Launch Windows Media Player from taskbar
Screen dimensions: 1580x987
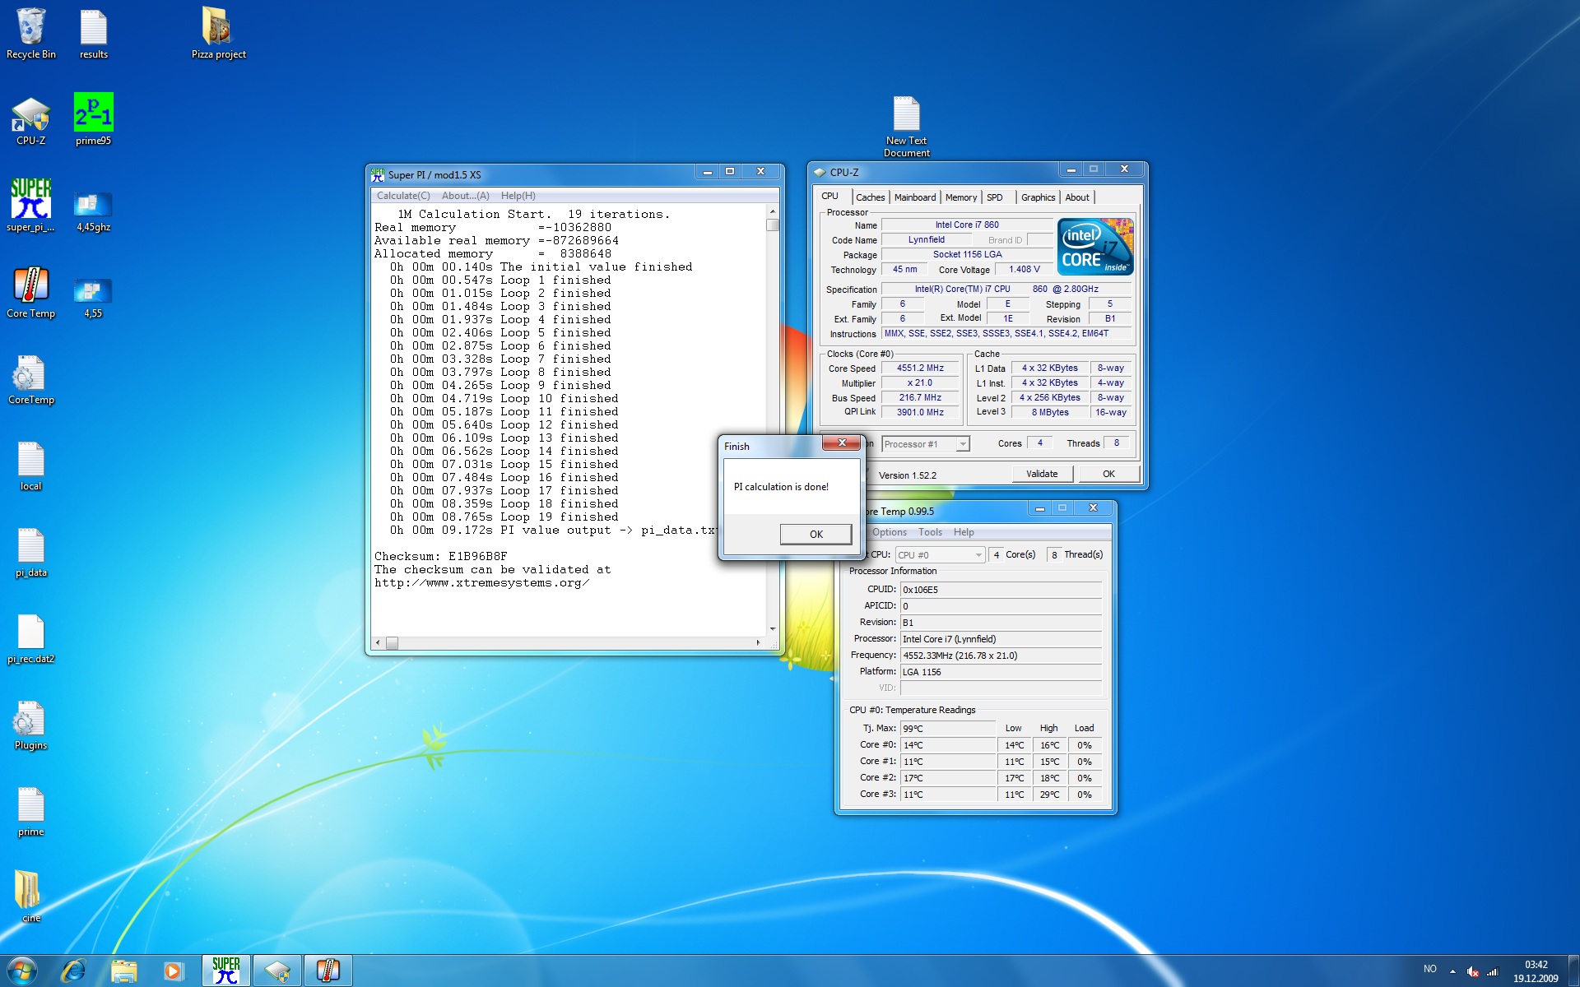174,971
